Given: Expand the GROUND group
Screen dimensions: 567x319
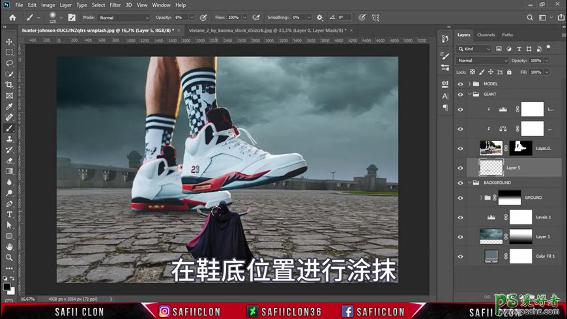Looking at the screenshot, I should click(481, 198).
